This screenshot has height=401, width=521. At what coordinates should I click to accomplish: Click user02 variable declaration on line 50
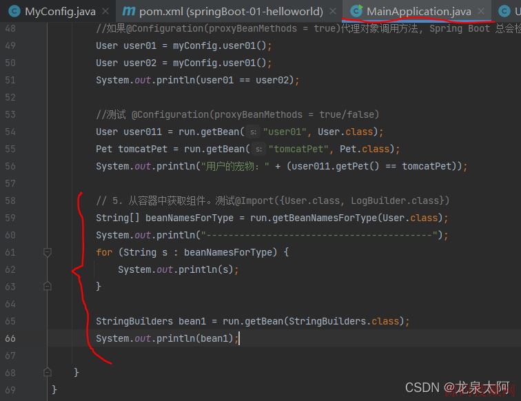pos(139,63)
